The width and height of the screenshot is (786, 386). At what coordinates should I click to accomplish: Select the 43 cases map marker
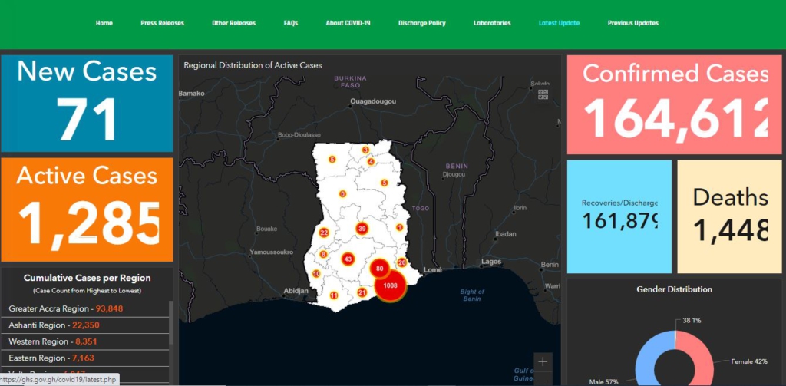[348, 259]
